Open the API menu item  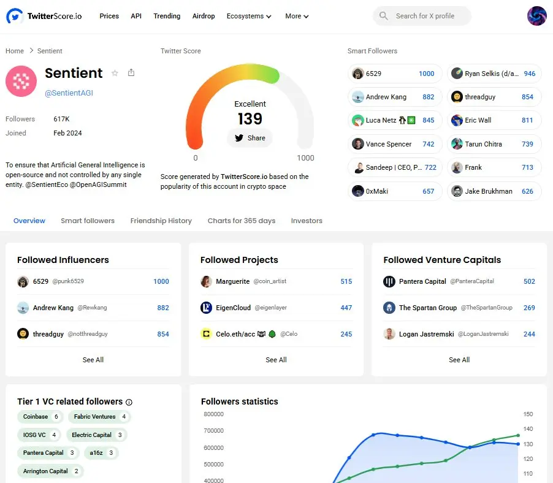tap(136, 16)
